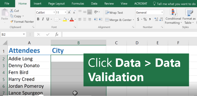Switch to the Insert tab
The width and height of the screenshot is (197, 96).
(37, 3)
